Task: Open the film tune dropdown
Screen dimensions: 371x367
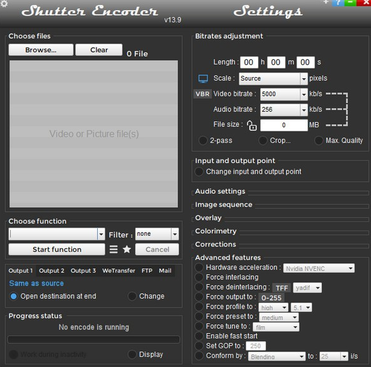Action: [276, 327]
